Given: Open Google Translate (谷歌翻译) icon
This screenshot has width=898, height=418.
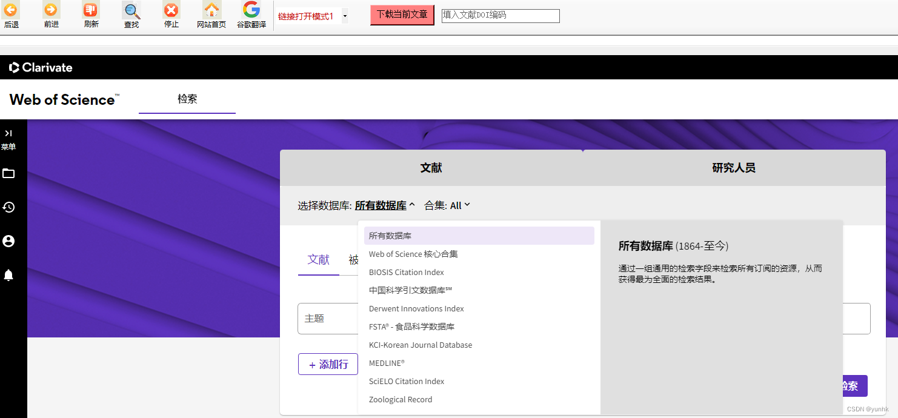Looking at the screenshot, I should pyautogui.click(x=251, y=10).
